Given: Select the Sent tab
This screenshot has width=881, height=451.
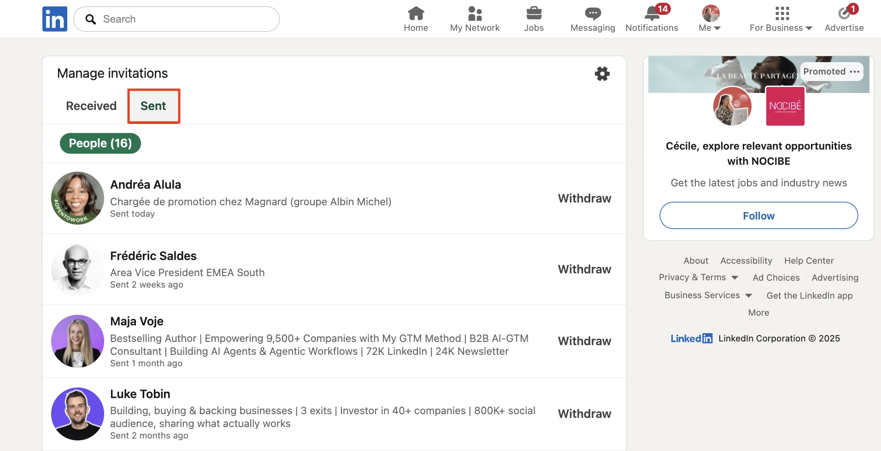Looking at the screenshot, I should tap(153, 106).
